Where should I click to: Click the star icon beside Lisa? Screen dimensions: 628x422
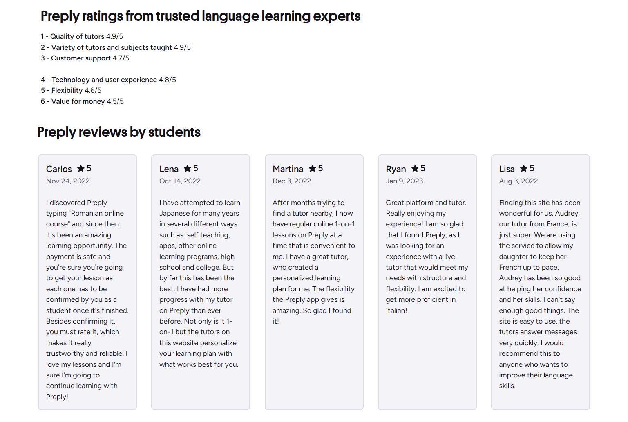click(524, 168)
